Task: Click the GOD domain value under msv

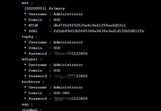Action: pos(57,20)
